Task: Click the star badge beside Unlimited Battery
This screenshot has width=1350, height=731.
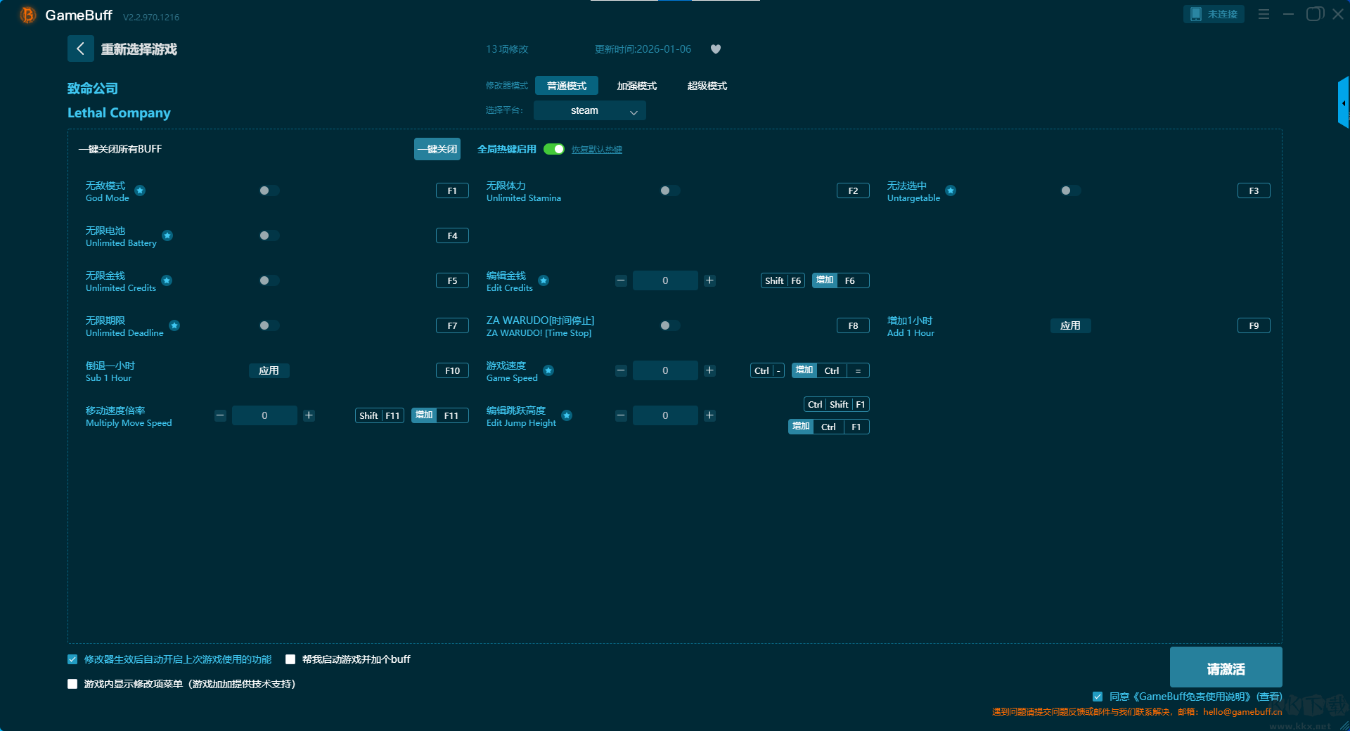Action: point(167,235)
